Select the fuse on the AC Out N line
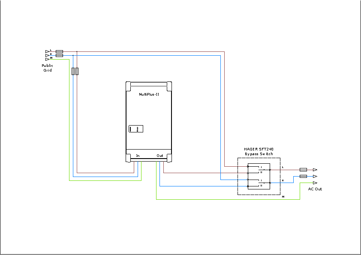Image resolution: width=361 pixels, height=255 pixels. tap(303, 176)
